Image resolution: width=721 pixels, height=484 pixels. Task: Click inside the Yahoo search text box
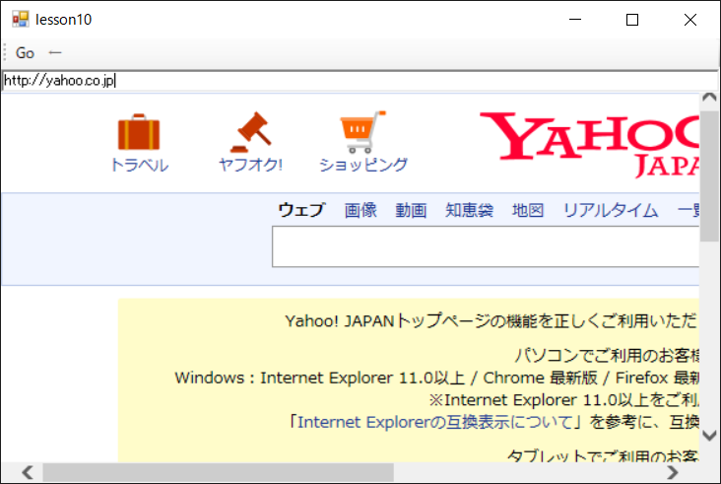(x=485, y=246)
